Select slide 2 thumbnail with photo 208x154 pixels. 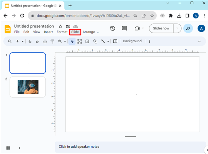(x=28, y=87)
